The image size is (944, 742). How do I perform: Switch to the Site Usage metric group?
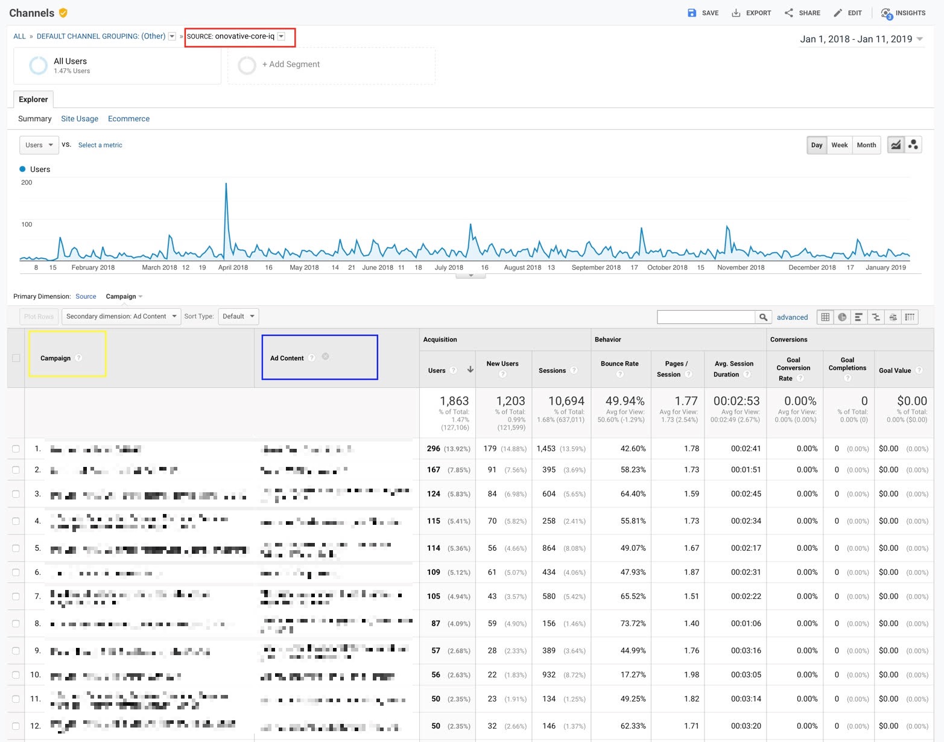(80, 119)
